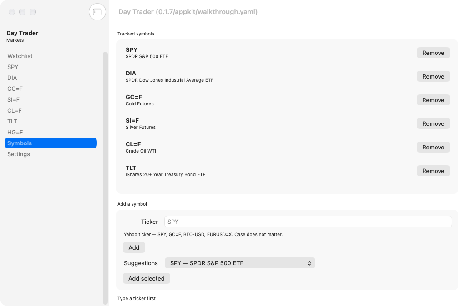Click the Gold Futures description text
Image resolution: width=466 pixels, height=306 pixels.
[139, 104]
